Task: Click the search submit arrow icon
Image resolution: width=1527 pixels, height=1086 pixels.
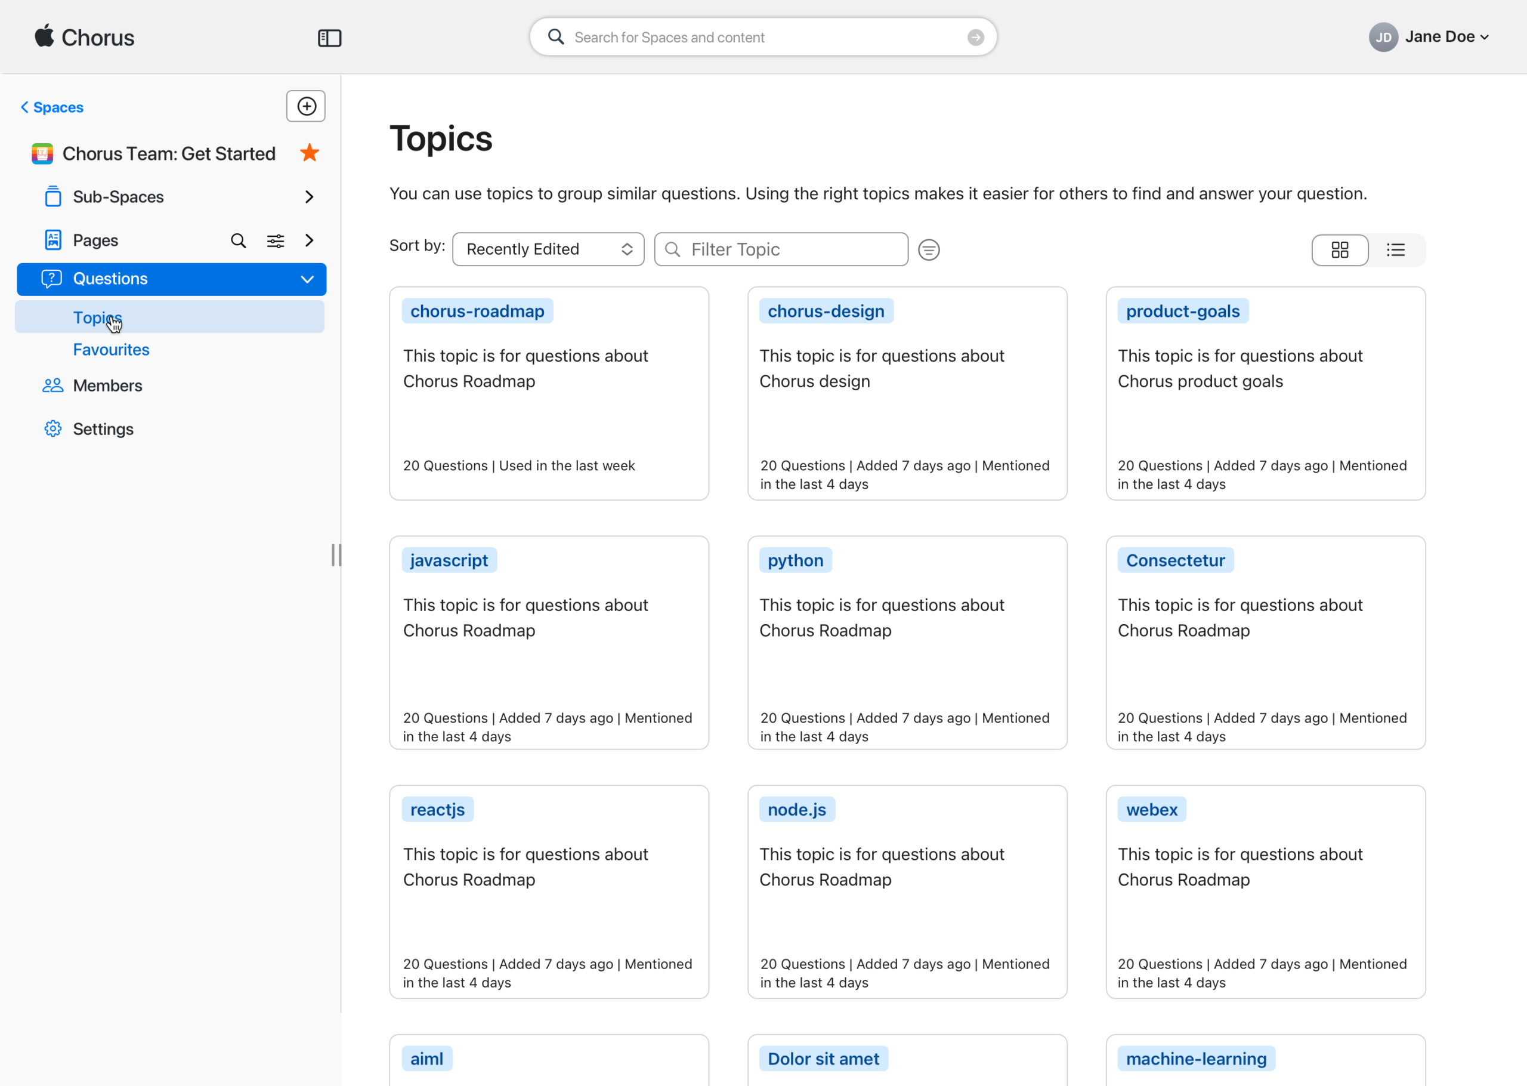Action: pos(975,38)
